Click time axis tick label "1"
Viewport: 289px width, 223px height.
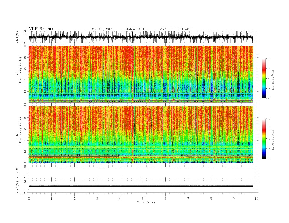point(51,199)
